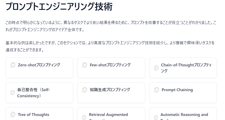Click the Retrieval Augmented card's document icon
Image resolution: width=225 pixels, height=120 pixels.
(85, 117)
